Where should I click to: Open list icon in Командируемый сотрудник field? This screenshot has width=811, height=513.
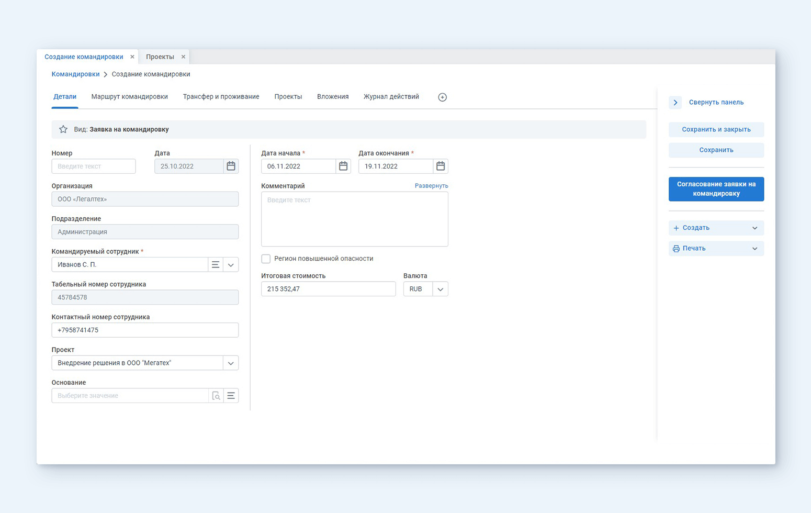coord(216,264)
